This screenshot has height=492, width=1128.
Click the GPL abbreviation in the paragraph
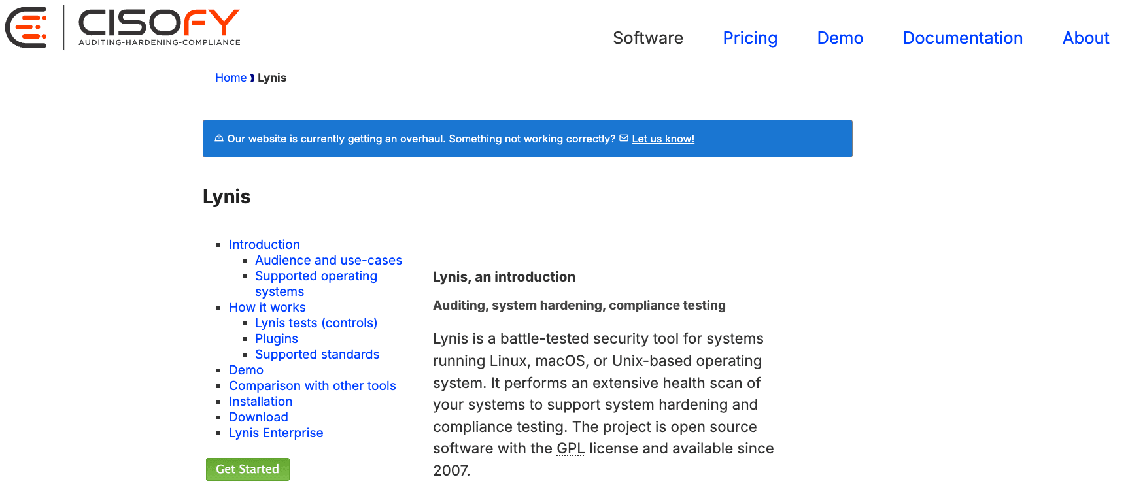click(570, 448)
